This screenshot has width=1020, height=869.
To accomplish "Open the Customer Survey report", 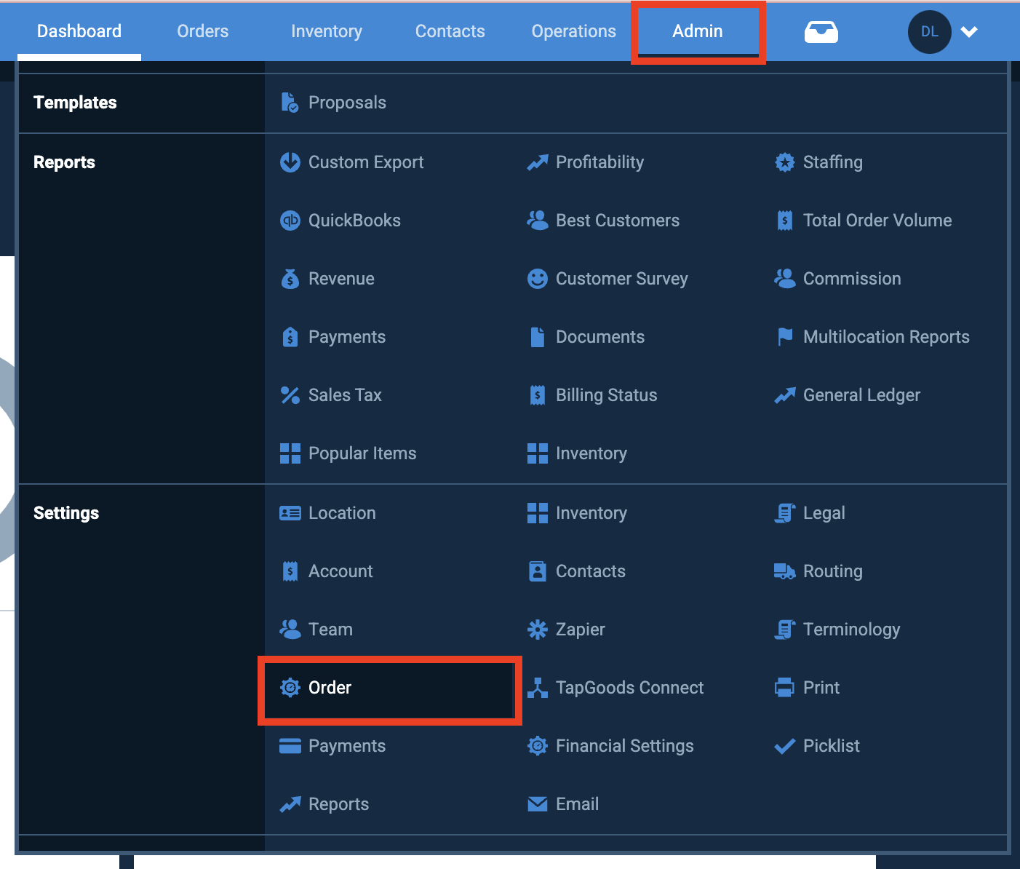I will (x=622, y=279).
